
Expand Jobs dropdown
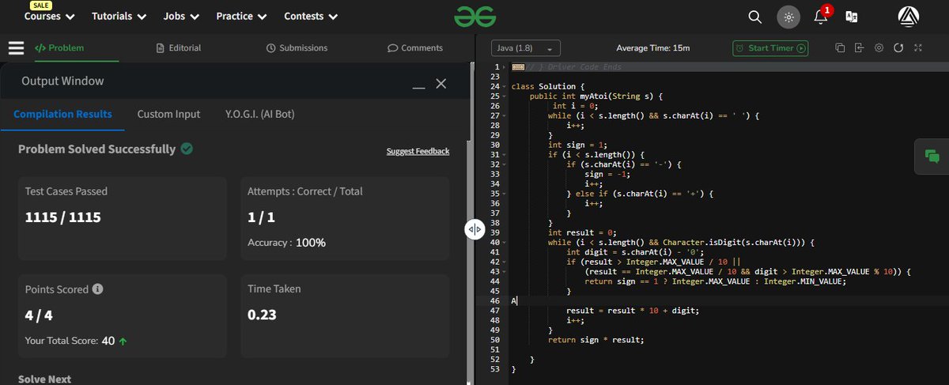(181, 16)
